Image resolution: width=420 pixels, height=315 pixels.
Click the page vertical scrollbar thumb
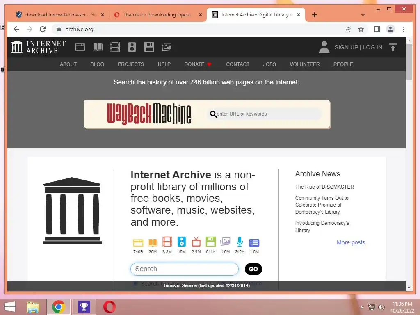point(409,62)
